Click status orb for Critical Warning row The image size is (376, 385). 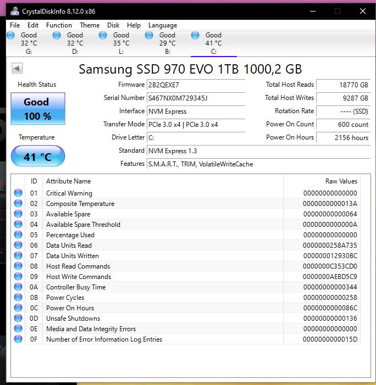(x=18, y=193)
